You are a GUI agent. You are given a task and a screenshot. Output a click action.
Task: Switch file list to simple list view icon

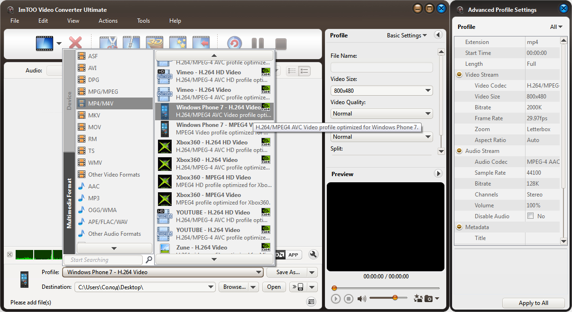[292, 71]
